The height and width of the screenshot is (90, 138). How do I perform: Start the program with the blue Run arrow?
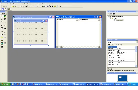35,6
